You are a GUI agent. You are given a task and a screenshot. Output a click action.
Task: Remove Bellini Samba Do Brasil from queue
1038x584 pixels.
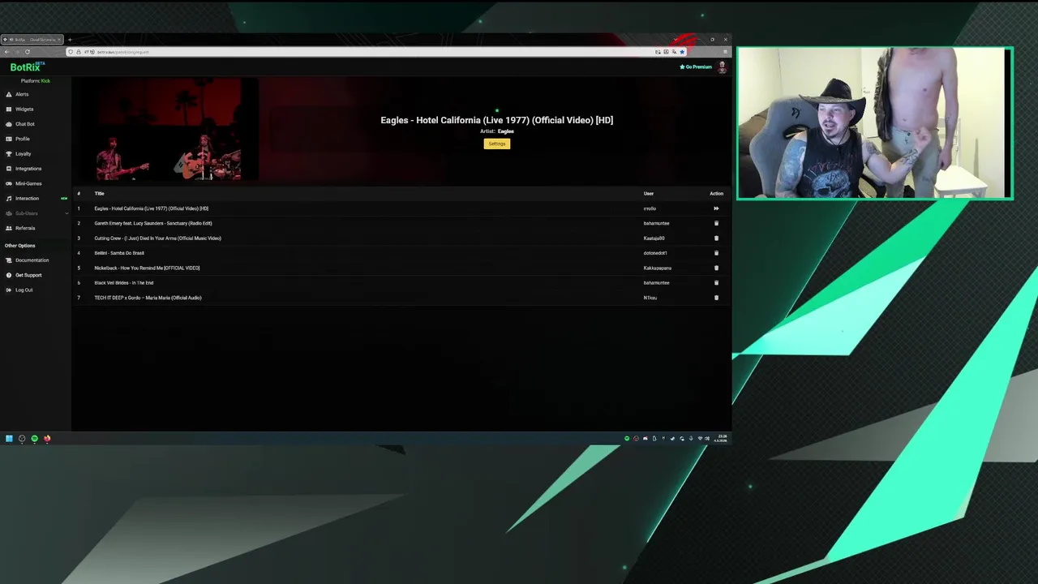[x=716, y=253]
